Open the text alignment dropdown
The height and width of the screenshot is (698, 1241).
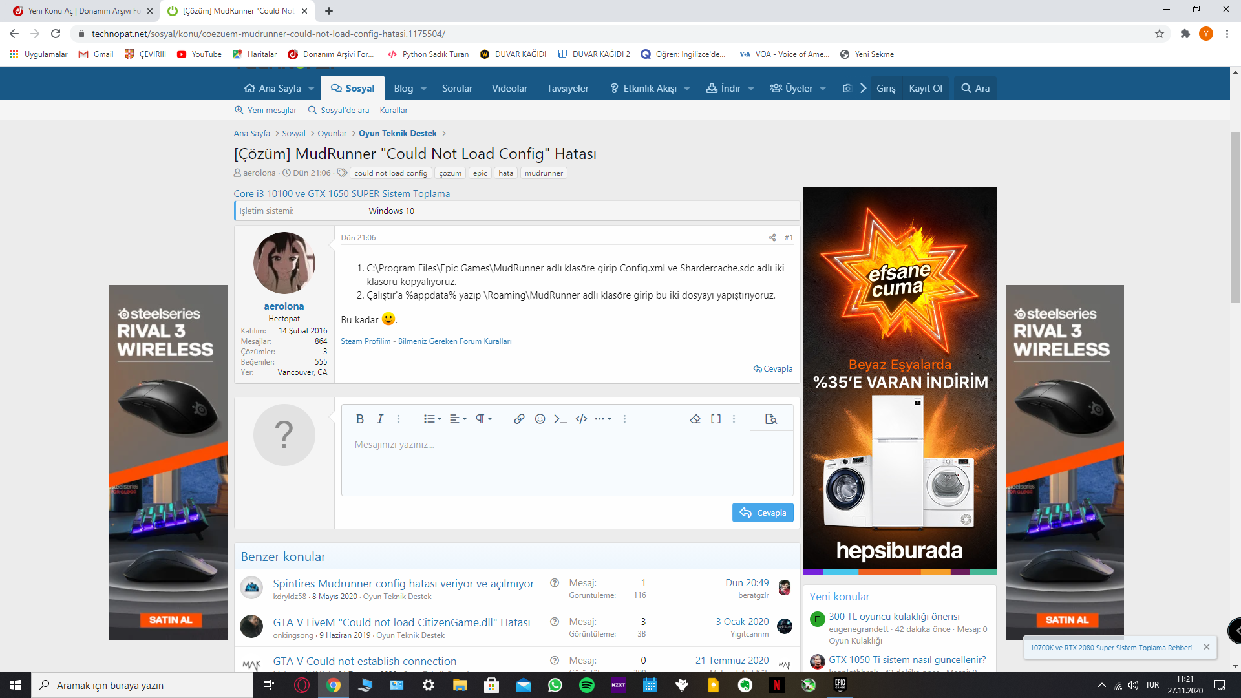click(x=458, y=419)
